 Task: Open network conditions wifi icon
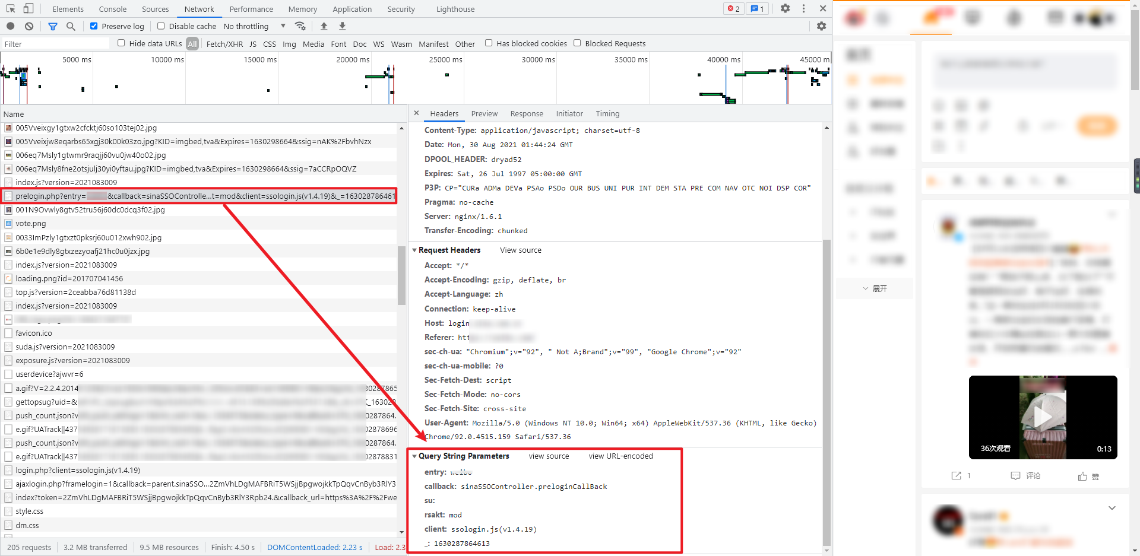300,26
